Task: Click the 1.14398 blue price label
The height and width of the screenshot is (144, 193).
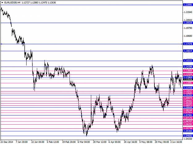Action: click(188, 67)
